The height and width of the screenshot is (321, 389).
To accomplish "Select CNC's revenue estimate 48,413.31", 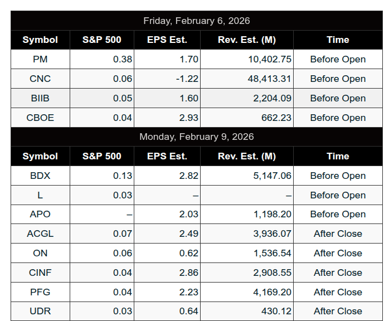I will [x=270, y=79].
